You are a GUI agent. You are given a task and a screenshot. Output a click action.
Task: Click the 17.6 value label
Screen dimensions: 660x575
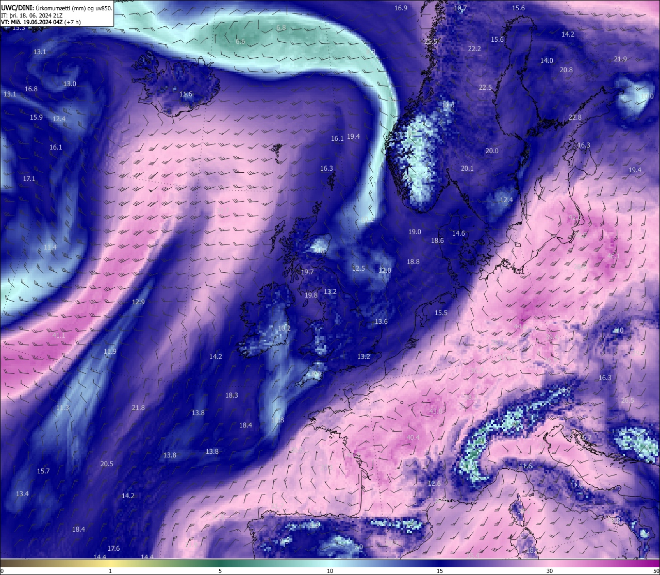tap(113, 548)
